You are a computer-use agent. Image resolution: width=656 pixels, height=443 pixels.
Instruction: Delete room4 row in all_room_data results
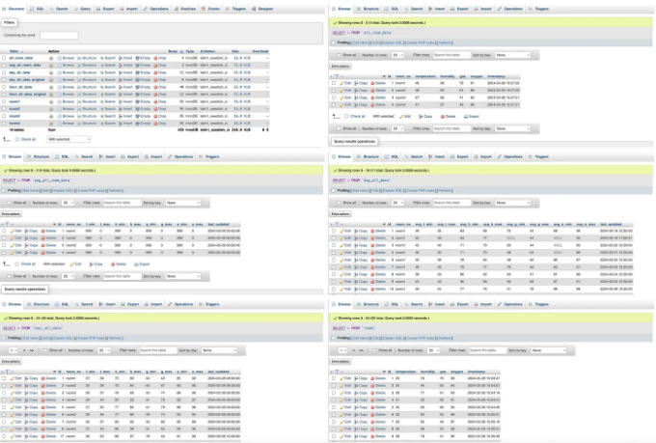coord(378,105)
